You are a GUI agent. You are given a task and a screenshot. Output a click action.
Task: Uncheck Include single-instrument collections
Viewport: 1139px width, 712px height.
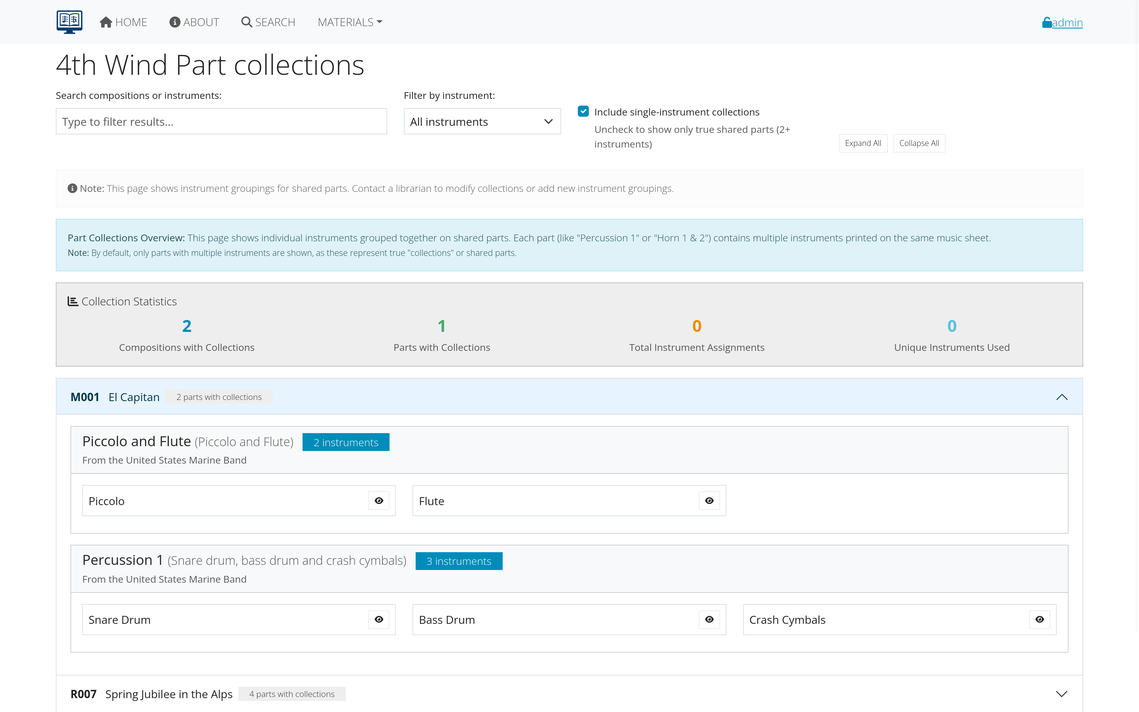click(x=583, y=112)
